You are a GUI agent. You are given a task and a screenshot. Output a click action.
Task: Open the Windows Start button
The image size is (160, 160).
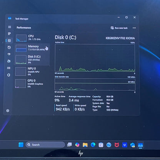21,145
